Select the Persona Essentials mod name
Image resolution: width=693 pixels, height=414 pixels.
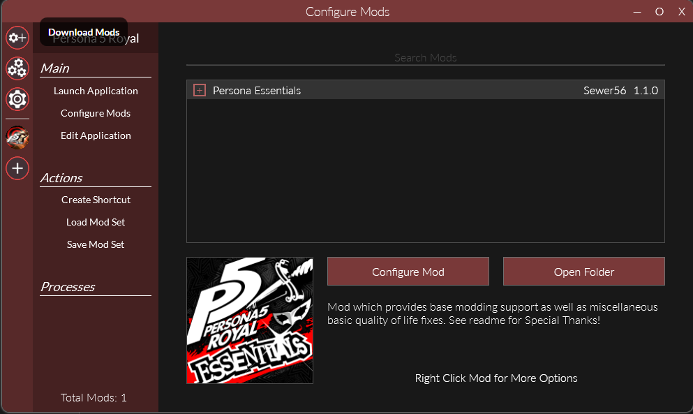(257, 90)
